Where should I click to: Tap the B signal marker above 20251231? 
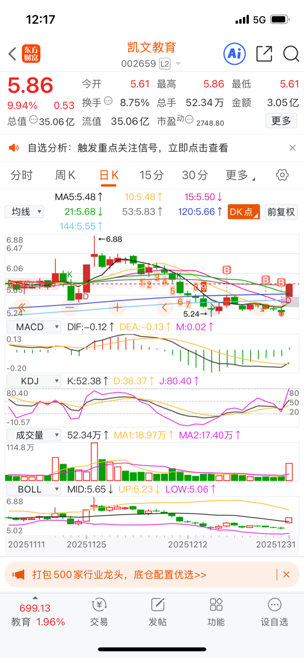[x=281, y=282]
